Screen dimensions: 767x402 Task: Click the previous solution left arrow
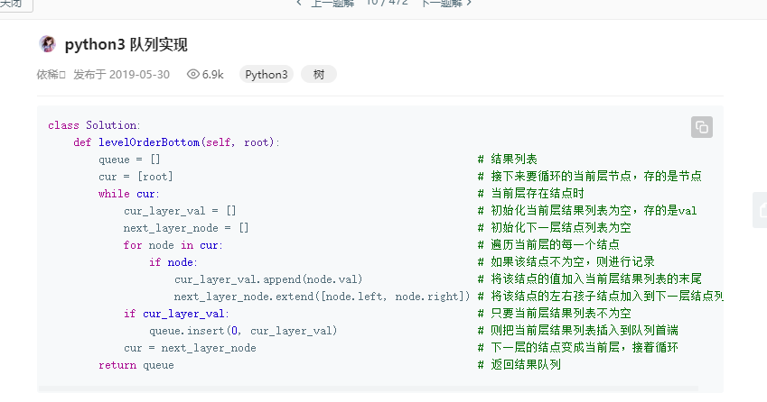[299, 3]
